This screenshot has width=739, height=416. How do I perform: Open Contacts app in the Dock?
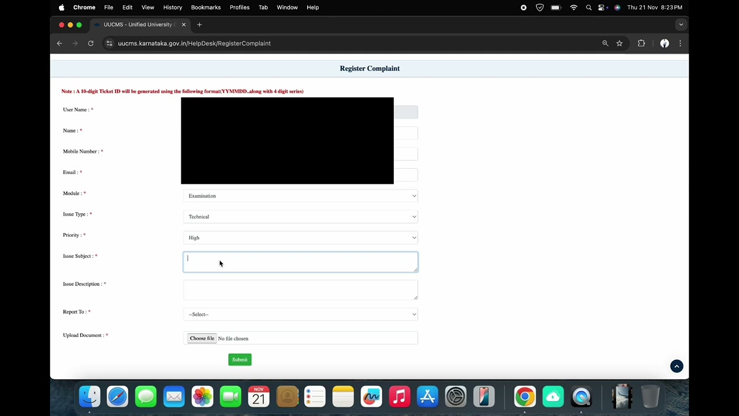click(x=287, y=397)
